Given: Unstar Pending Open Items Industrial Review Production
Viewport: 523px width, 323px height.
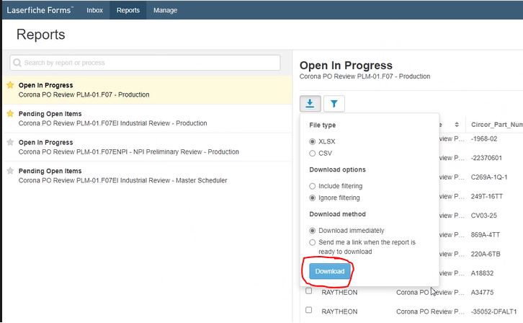Looking at the screenshot, I should (x=10, y=114).
